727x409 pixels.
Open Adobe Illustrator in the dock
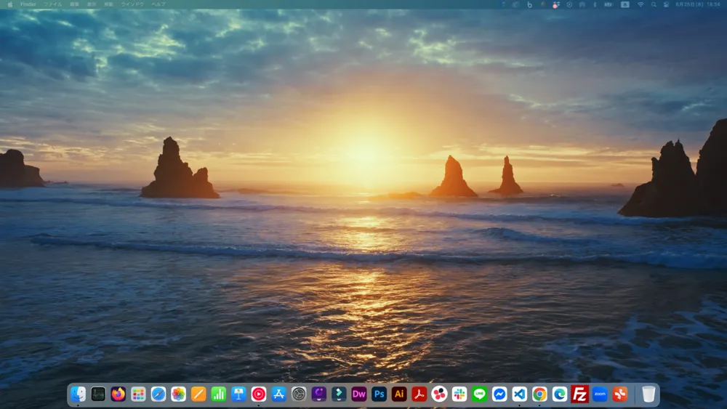tap(398, 394)
